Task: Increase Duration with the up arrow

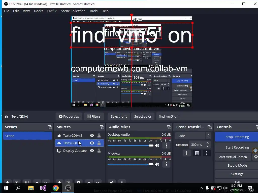Action: click(208, 143)
